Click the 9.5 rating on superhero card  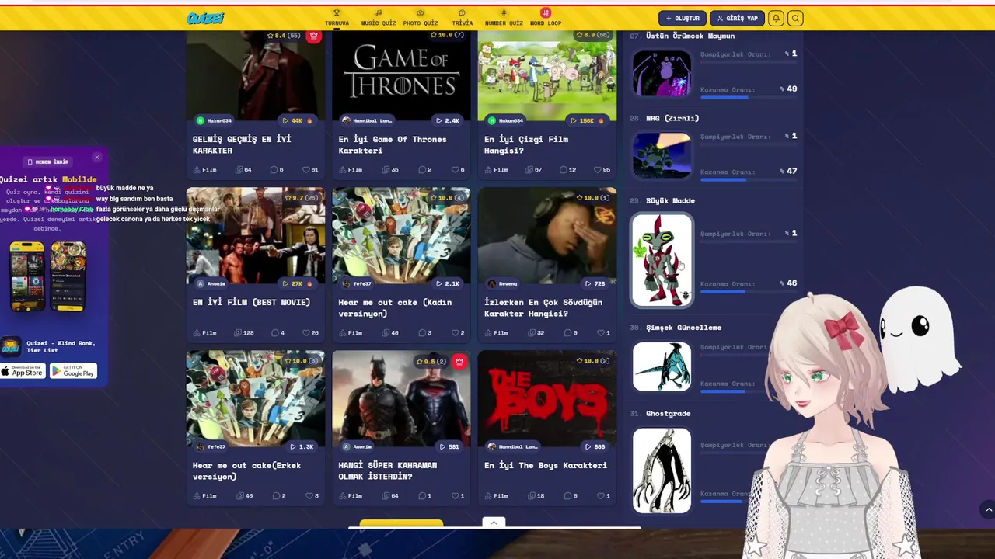[x=431, y=361]
